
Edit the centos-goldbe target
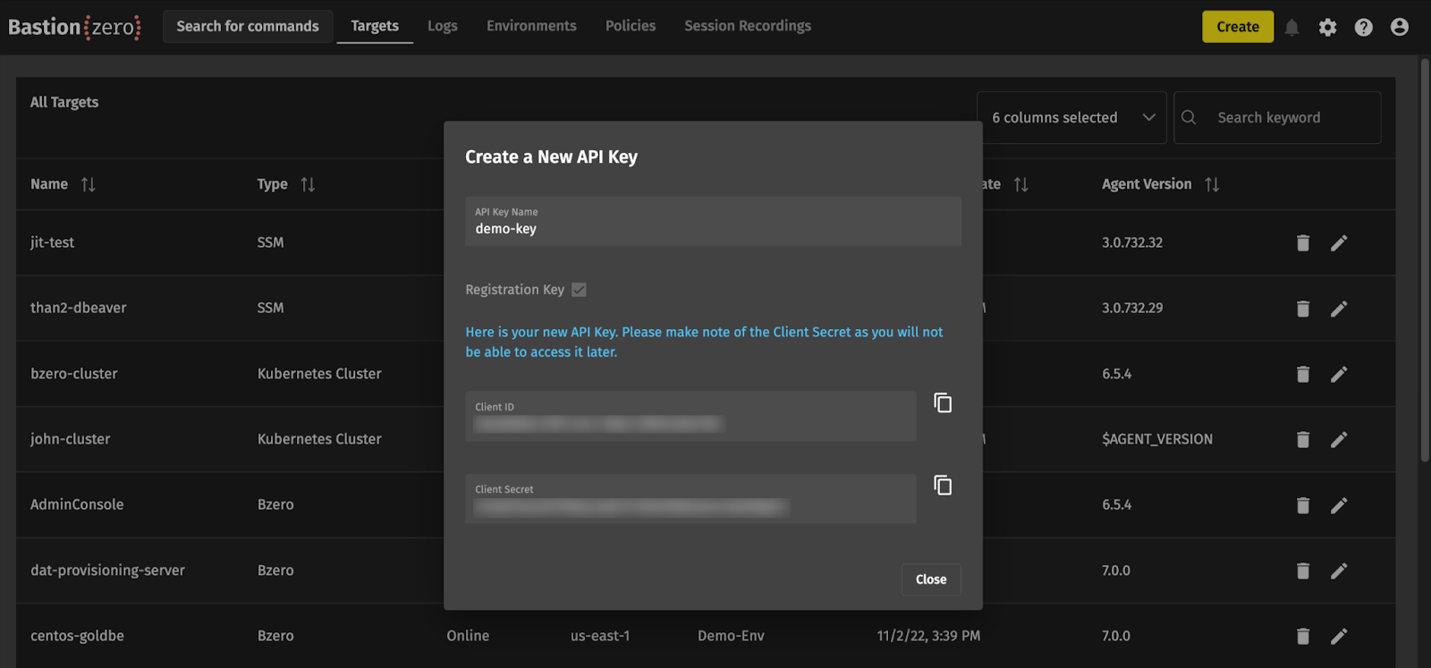1338,636
